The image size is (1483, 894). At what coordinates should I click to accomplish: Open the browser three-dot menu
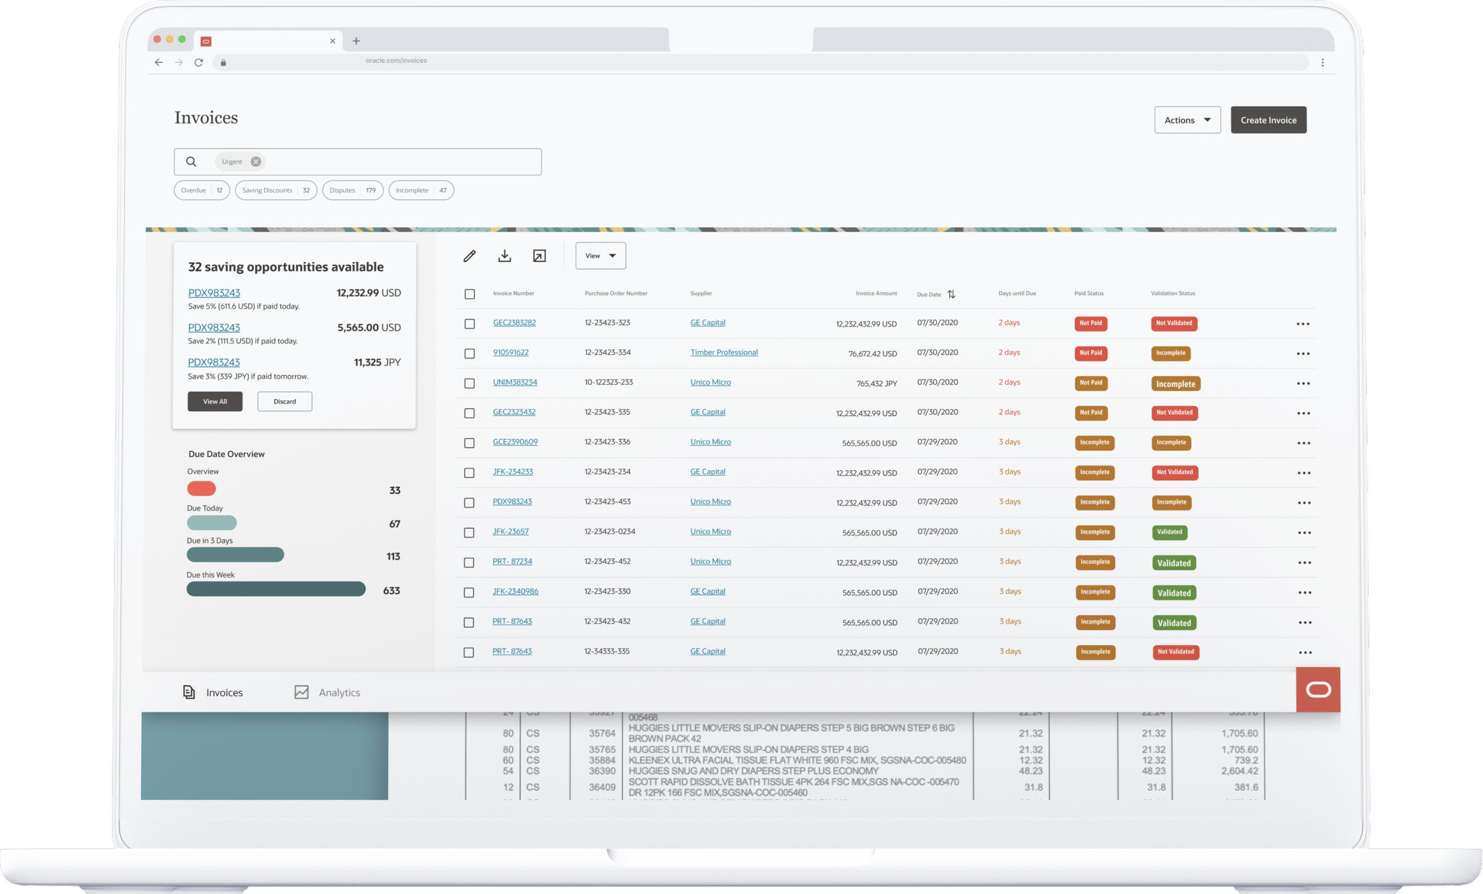pos(1322,63)
